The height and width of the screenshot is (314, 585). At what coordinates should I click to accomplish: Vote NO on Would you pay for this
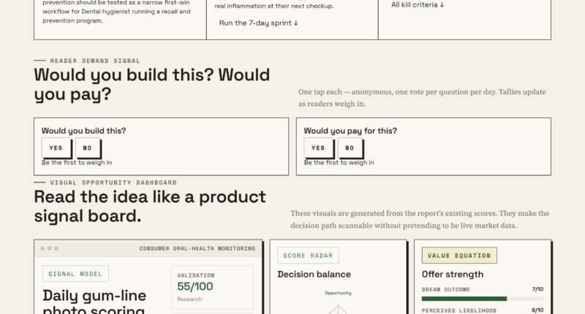click(x=350, y=148)
